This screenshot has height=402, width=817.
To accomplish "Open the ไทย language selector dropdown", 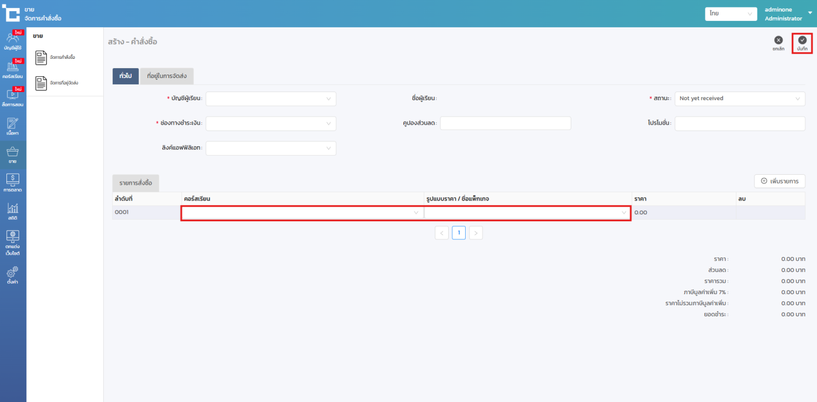I will coord(730,13).
